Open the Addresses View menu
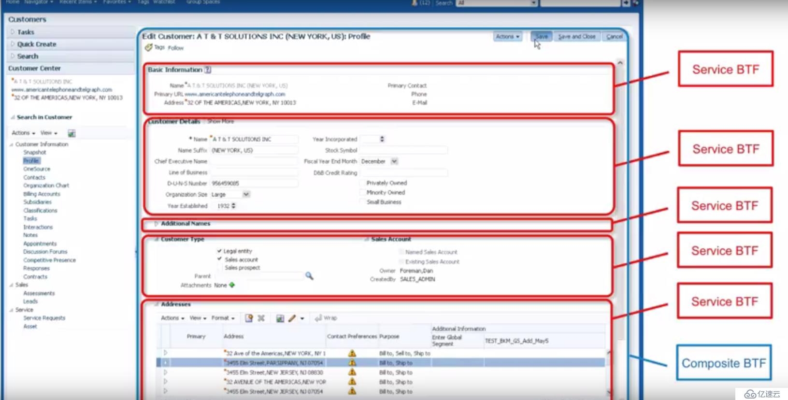The height and width of the screenshot is (400, 788). (198, 318)
